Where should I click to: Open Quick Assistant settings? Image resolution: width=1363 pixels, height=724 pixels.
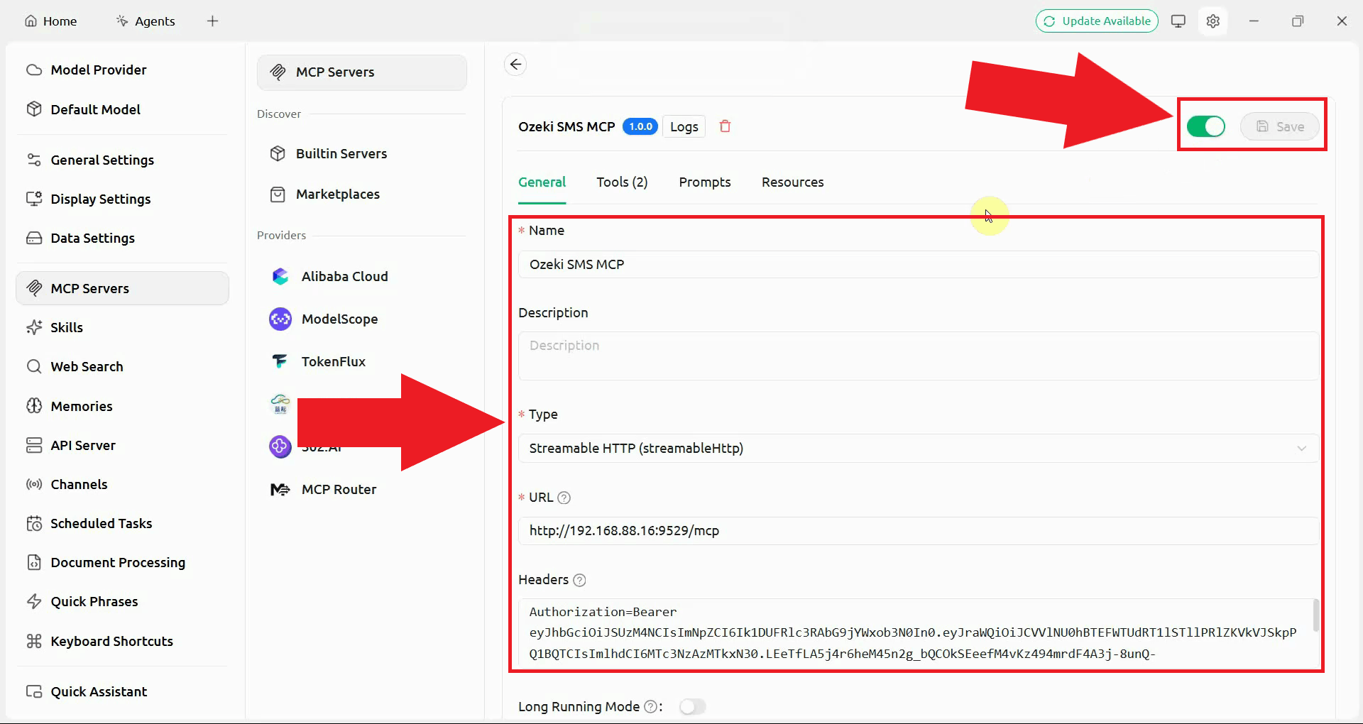point(122,691)
